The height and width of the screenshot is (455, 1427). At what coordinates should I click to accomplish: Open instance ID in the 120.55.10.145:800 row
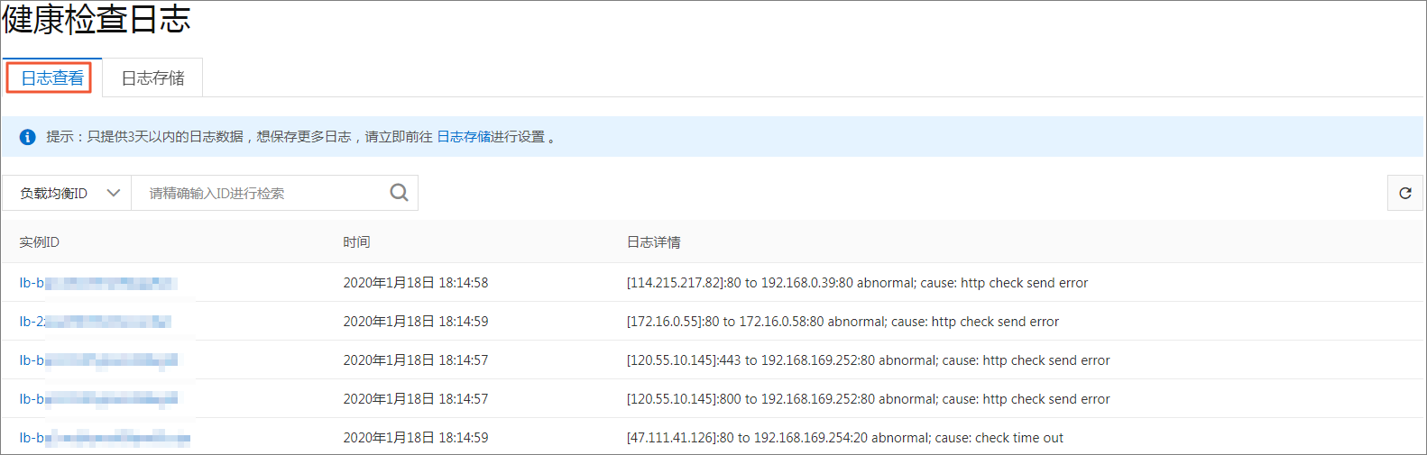tap(98, 399)
